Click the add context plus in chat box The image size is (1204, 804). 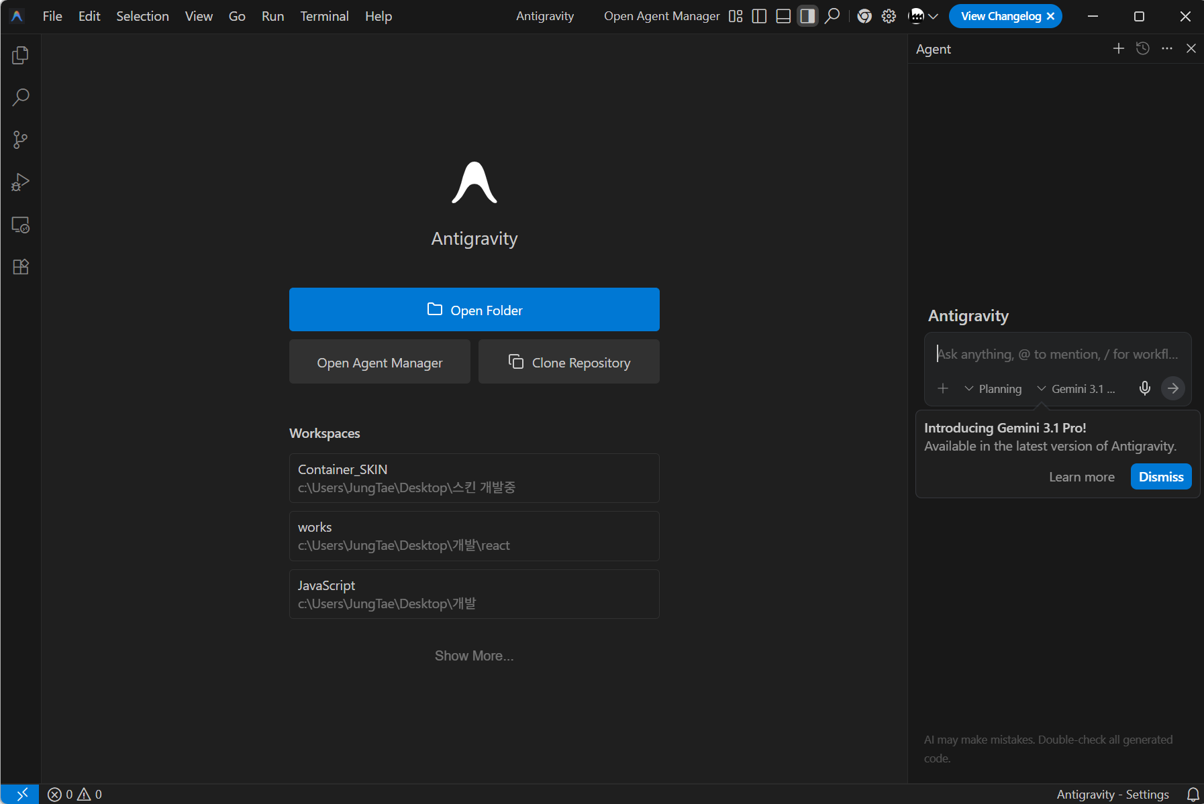(x=943, y=388)
